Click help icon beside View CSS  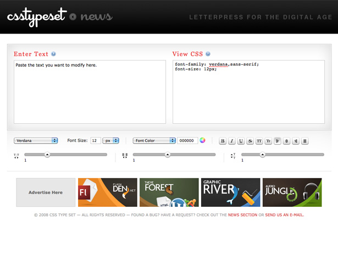pos(208,54)
